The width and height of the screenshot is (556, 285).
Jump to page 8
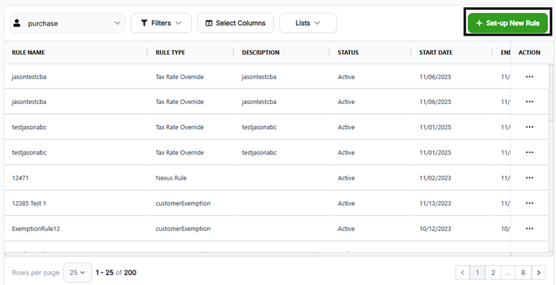pos(523,273)
